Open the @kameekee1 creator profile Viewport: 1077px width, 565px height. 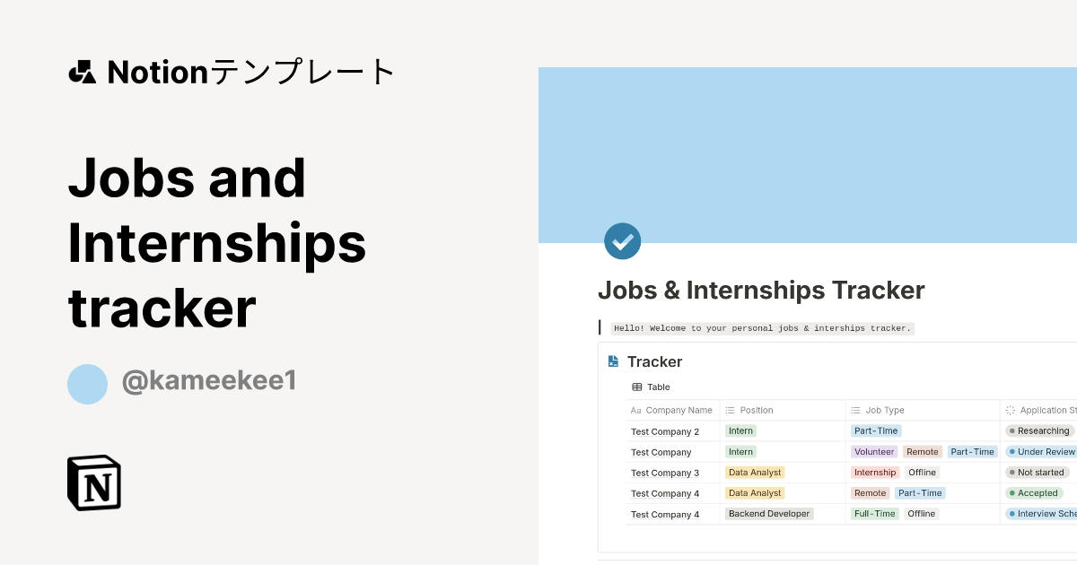point(208,380)
